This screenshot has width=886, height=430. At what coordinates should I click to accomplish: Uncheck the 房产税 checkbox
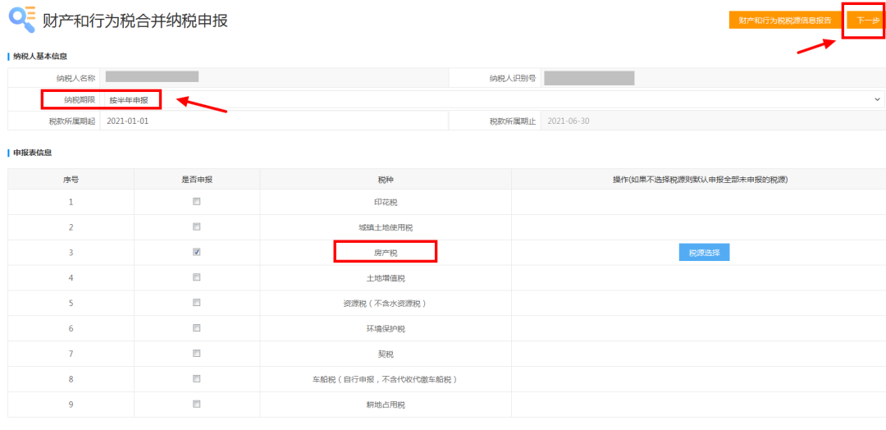coord(197,252)
